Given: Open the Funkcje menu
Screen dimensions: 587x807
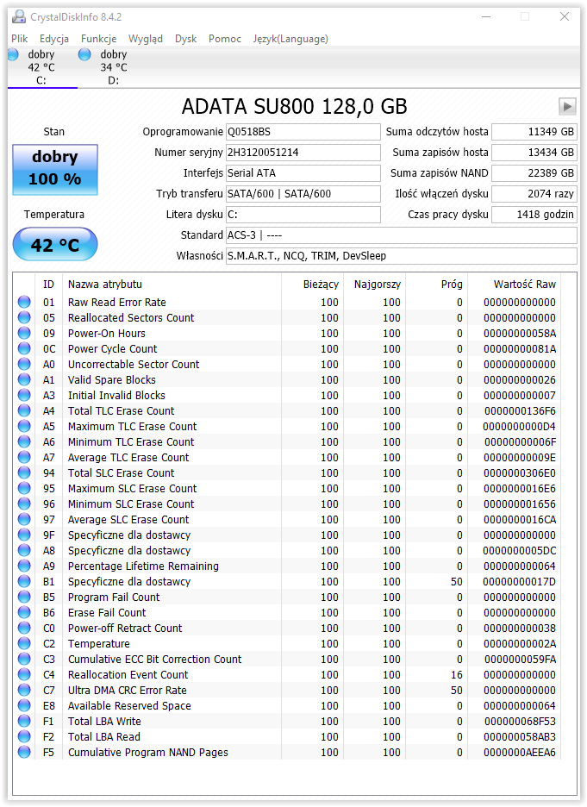Looking at the screenshot, I should tap(99, 39).
